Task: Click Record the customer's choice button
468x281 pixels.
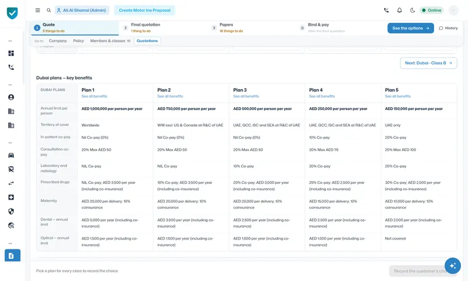Action: point(422,271)
